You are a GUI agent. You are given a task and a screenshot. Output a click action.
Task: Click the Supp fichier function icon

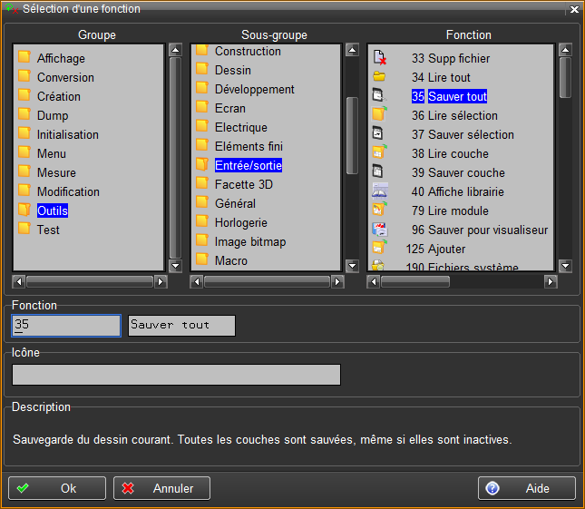[x=381, y=58]
